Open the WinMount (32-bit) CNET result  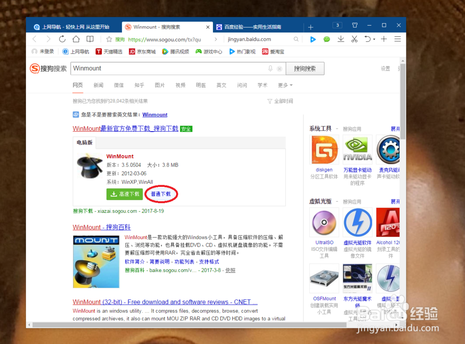point(165,302)
